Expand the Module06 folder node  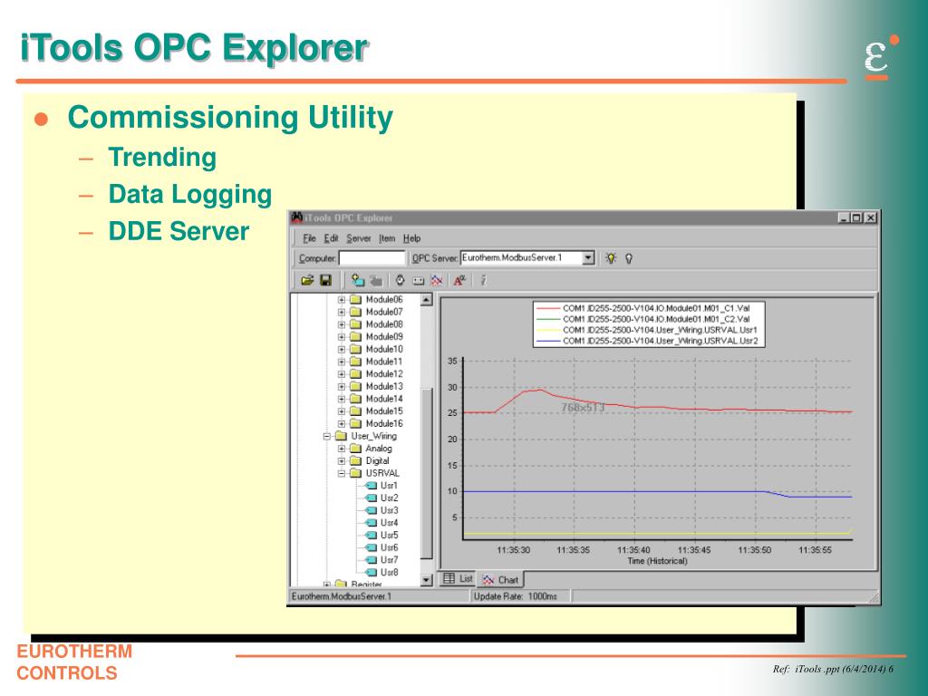click(342, 299)
